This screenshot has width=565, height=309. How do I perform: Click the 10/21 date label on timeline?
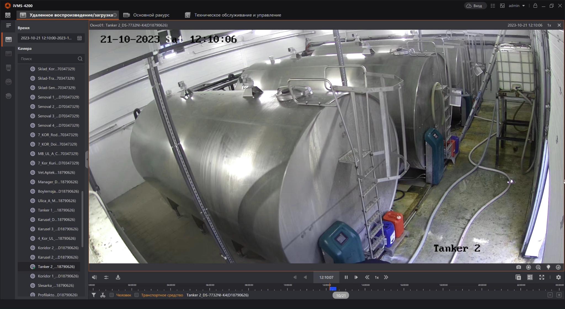click(341, 295)
